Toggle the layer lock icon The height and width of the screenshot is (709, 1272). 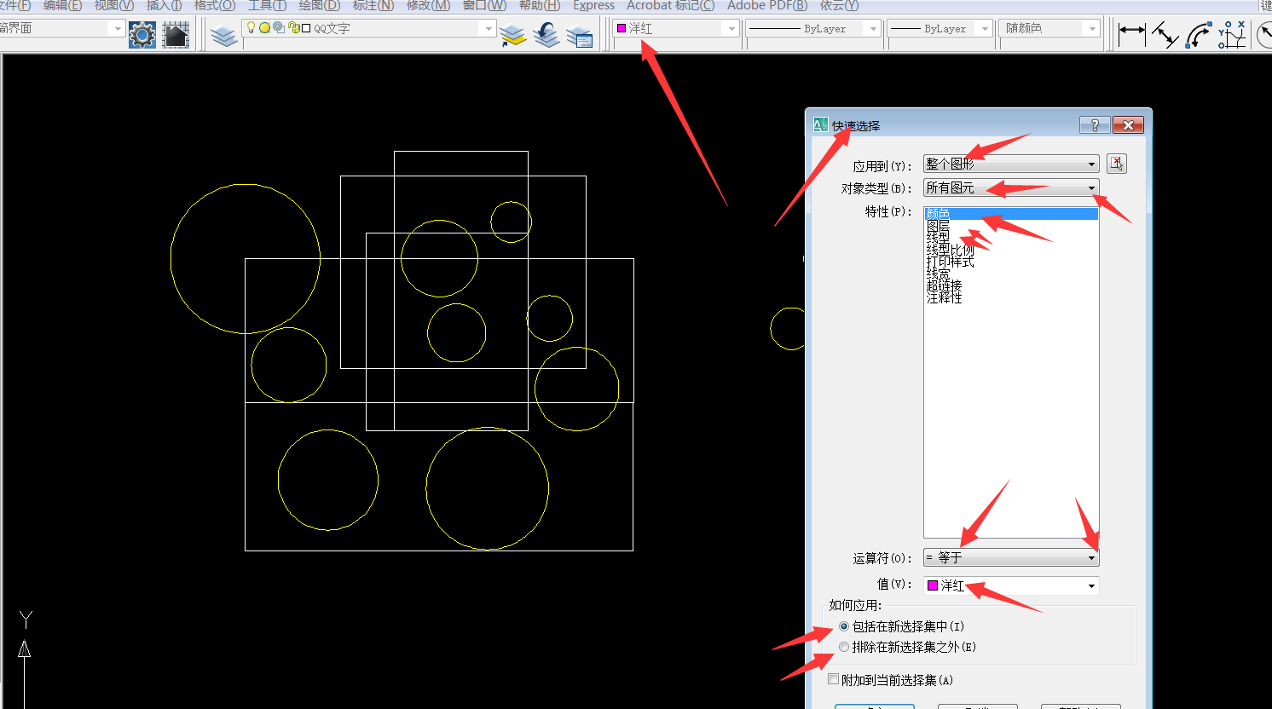pyautogui.click(x=293, y=28)
